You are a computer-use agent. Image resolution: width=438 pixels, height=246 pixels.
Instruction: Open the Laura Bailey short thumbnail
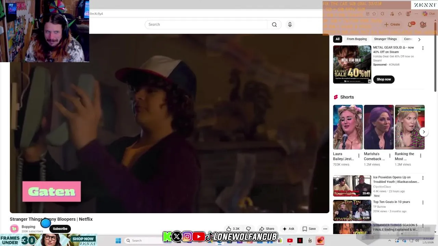click(348, 127)
